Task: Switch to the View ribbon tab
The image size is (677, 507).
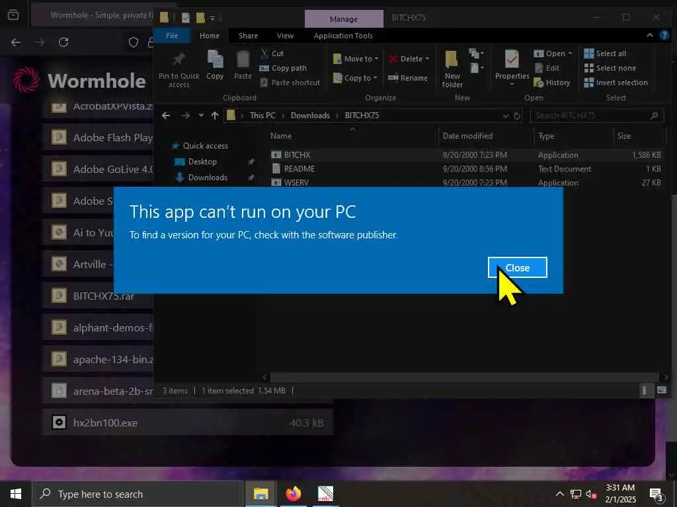Action: tap(285, 36)
